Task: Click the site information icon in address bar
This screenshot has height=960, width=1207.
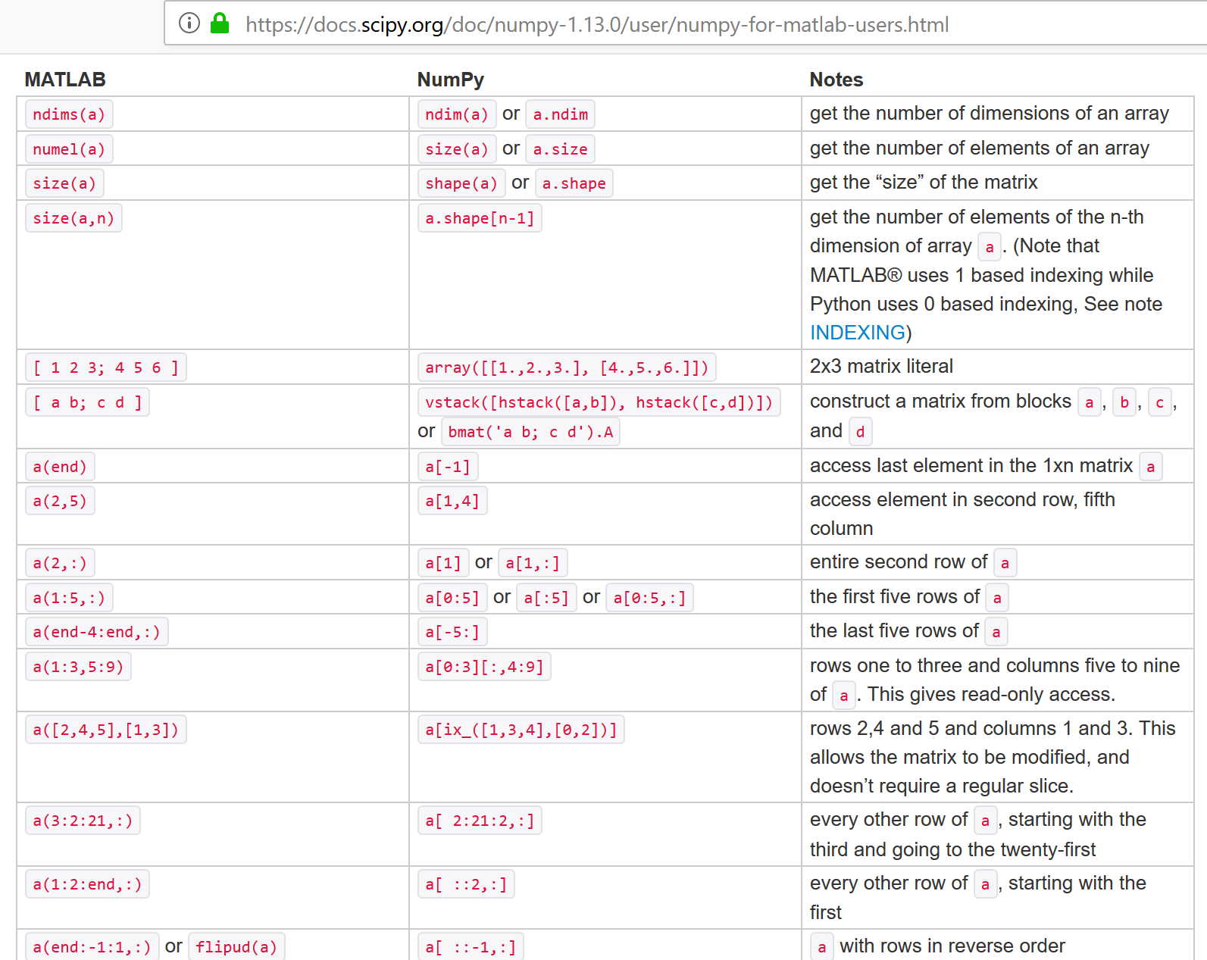Action: click(189, 23)
